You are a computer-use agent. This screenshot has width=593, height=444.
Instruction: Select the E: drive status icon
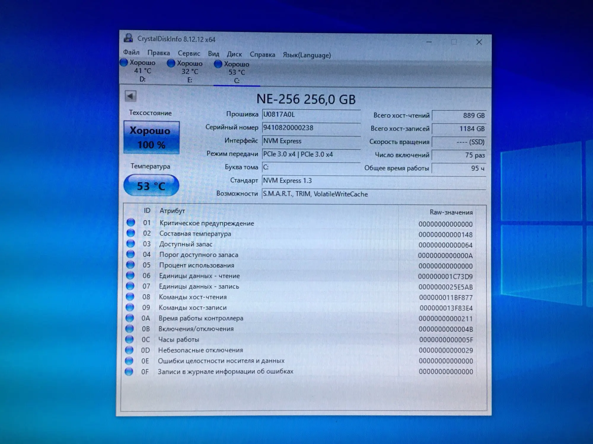pos(171,63)
